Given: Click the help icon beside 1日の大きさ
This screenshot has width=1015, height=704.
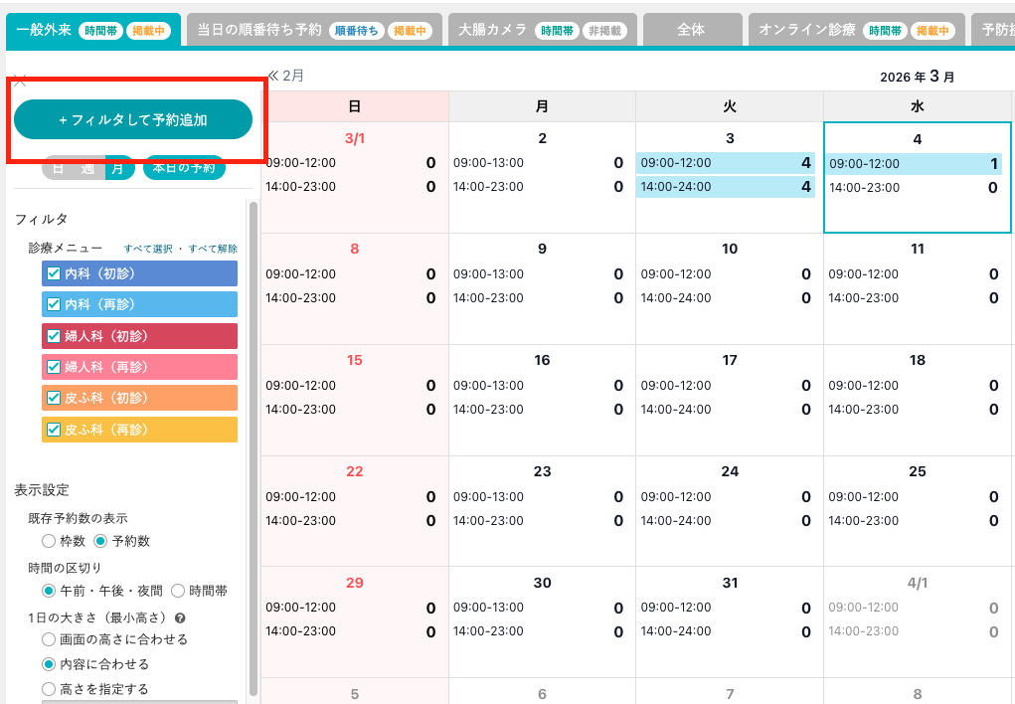Looking at the screenshot, I should pos(180,617).
